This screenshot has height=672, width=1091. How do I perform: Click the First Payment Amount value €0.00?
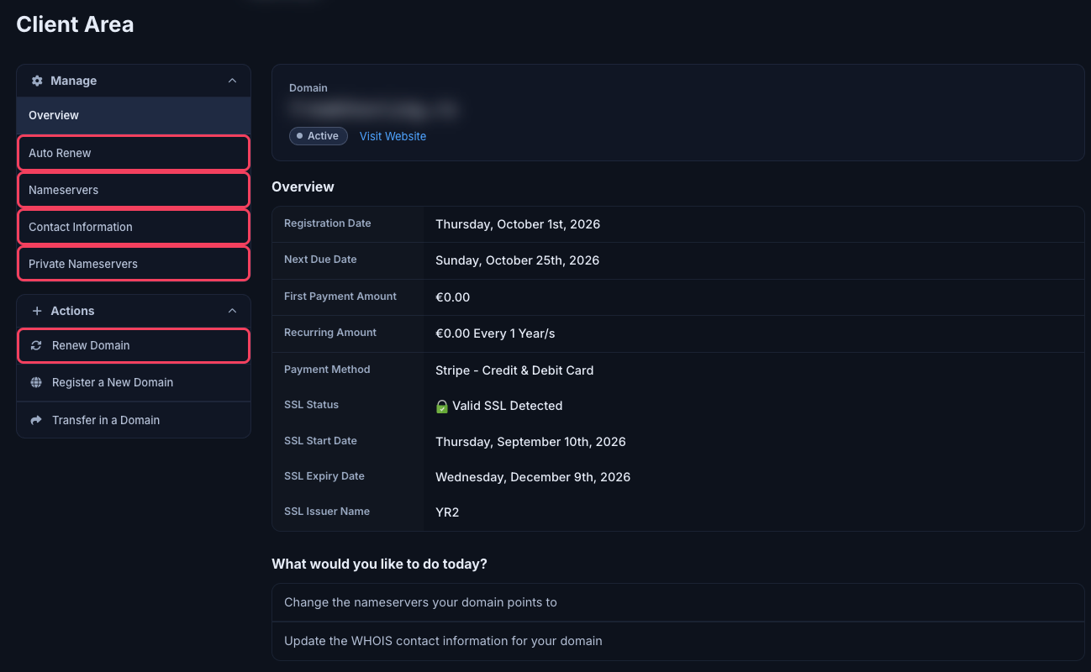(x=452, y=297)
